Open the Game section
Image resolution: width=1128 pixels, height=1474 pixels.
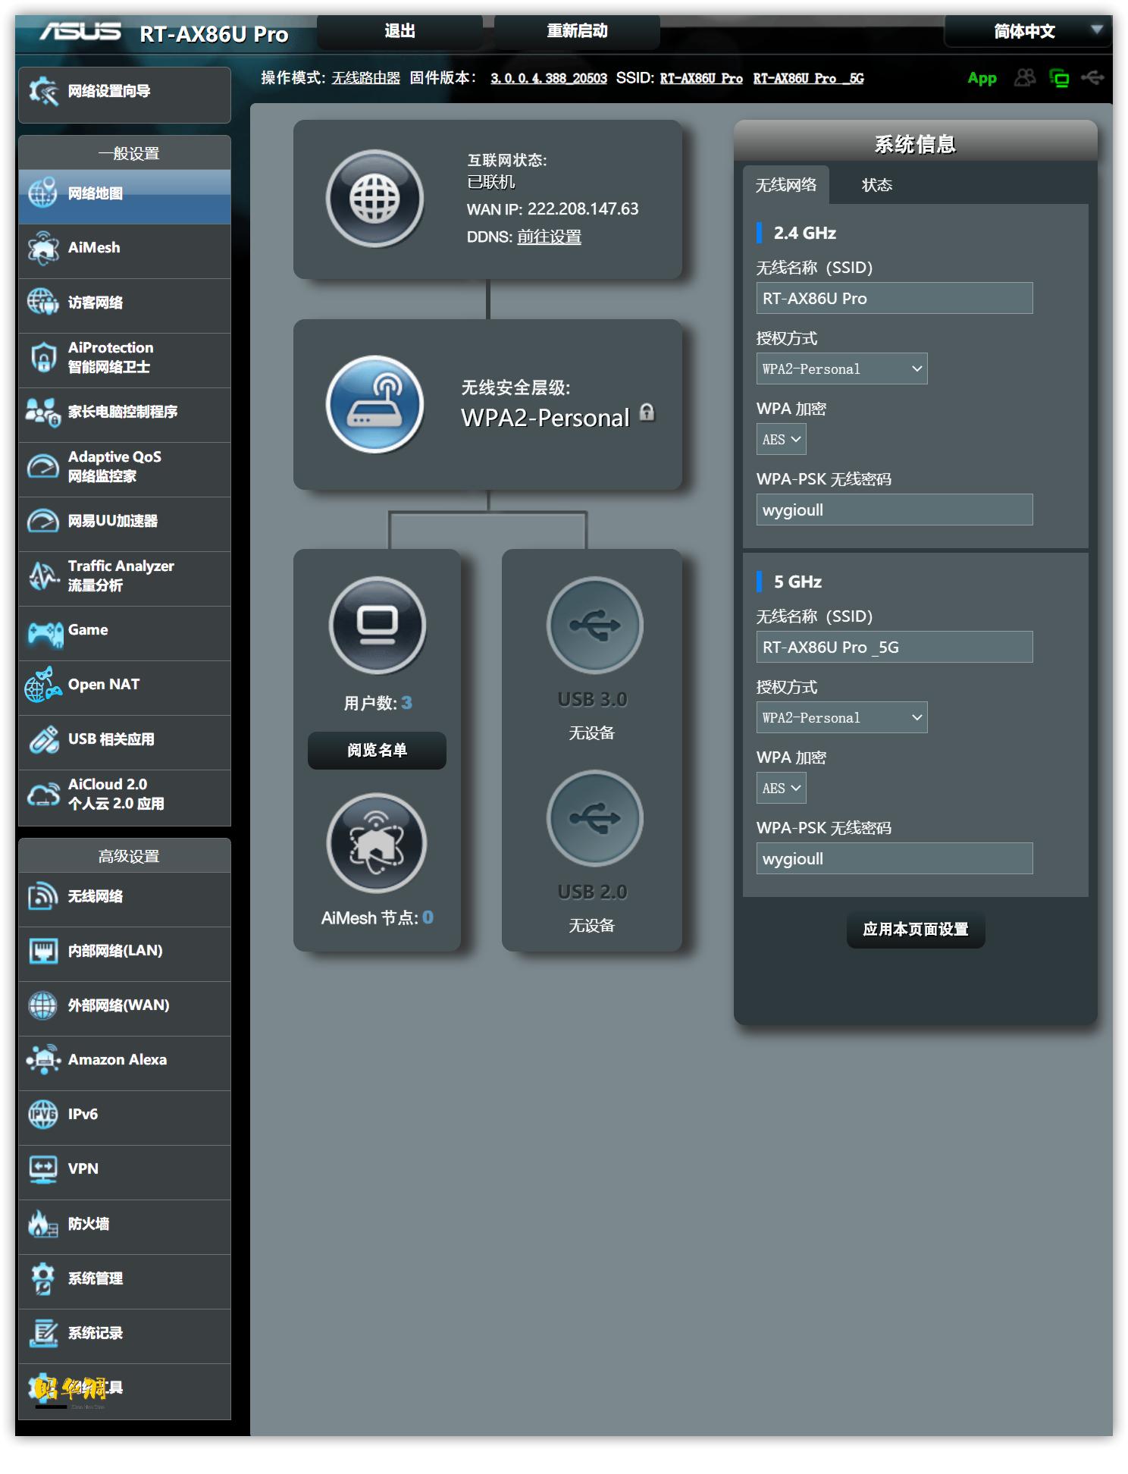(x=124, y=633)
